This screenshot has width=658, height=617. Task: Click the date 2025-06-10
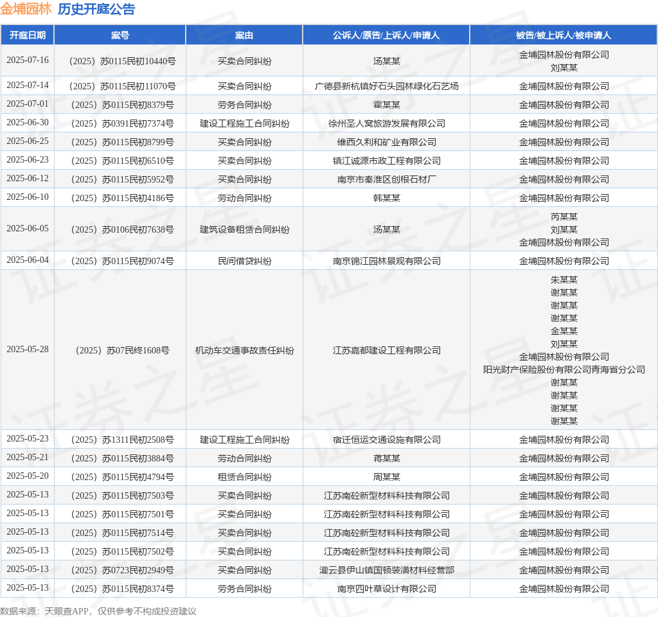pos(27,197)
